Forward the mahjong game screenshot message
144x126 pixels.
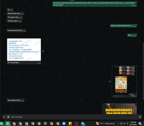[x=110, y=82]
